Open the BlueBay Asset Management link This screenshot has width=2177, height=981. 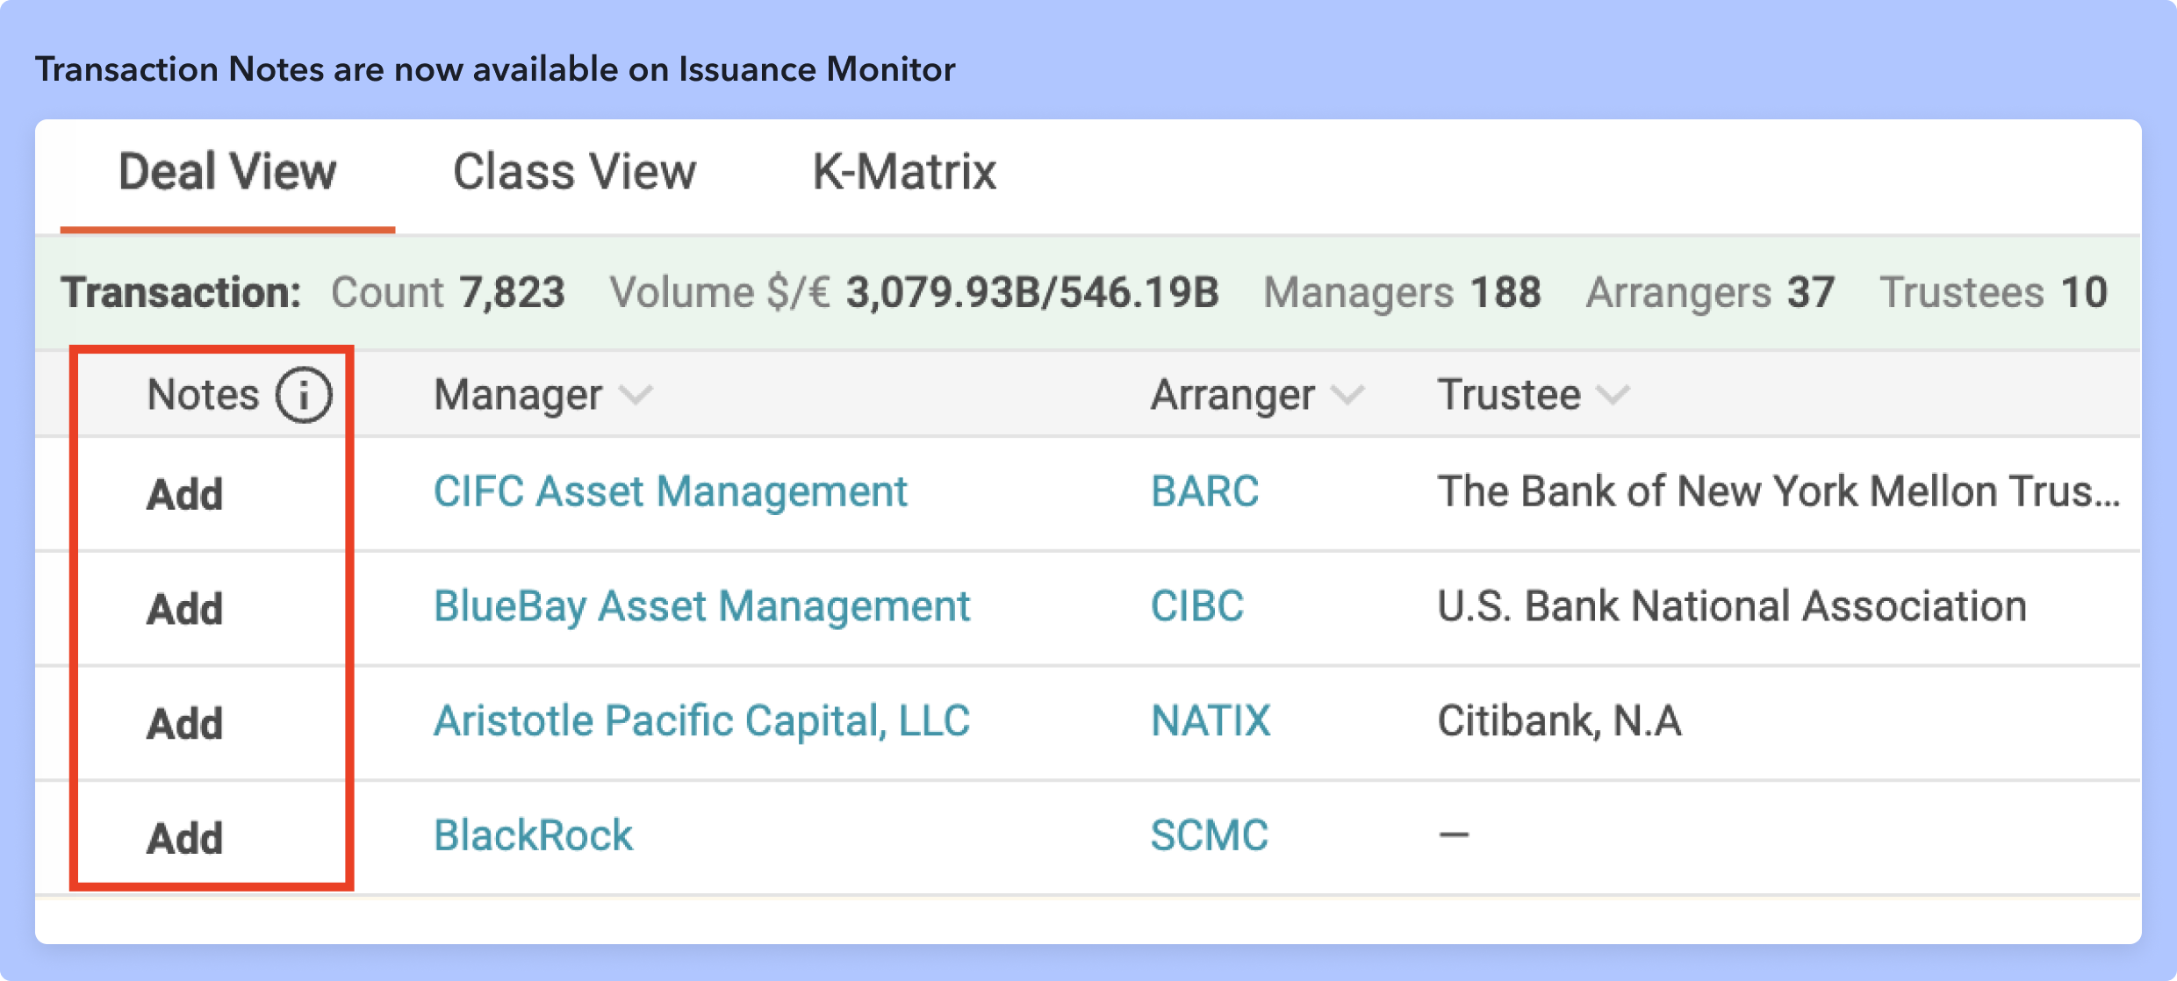tap(701, 606)
